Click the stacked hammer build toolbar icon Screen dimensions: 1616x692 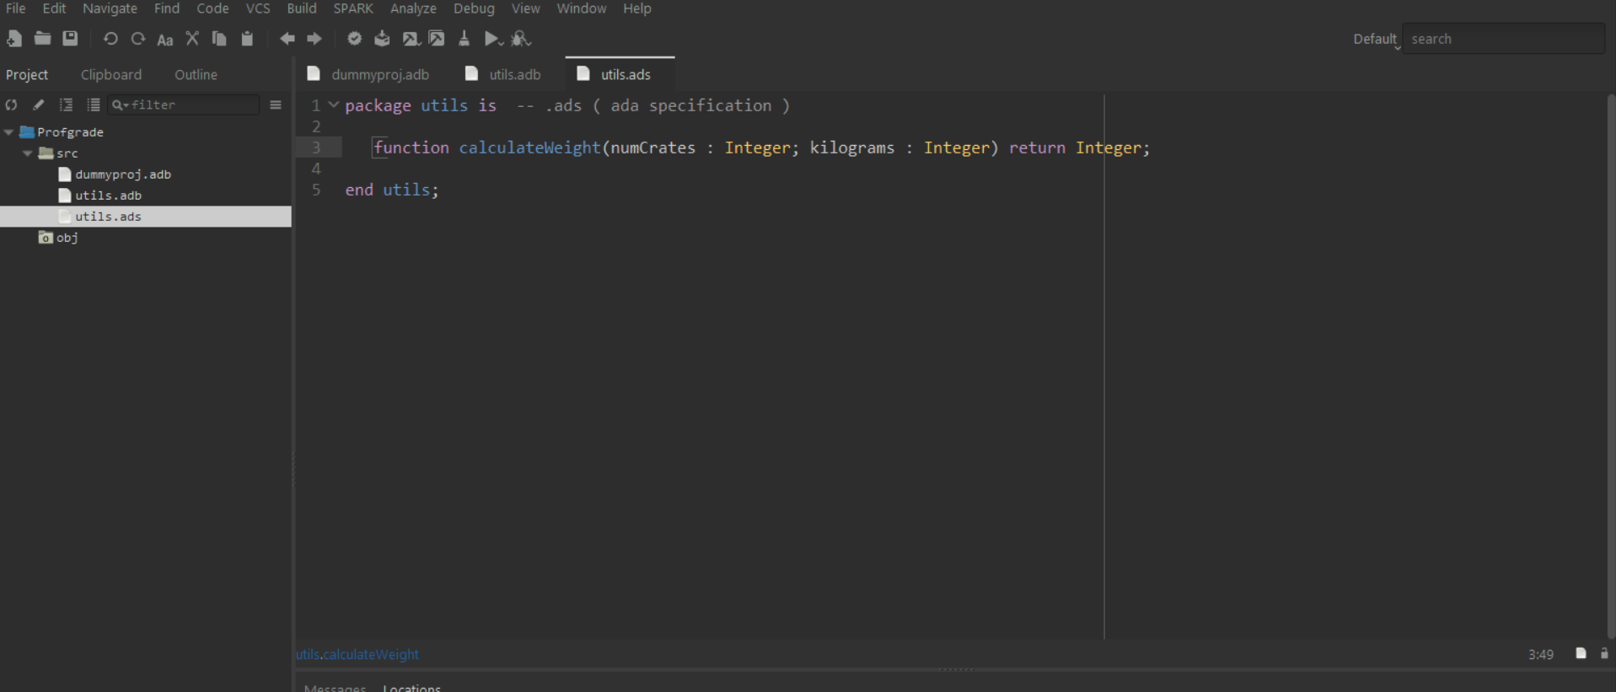437,39
